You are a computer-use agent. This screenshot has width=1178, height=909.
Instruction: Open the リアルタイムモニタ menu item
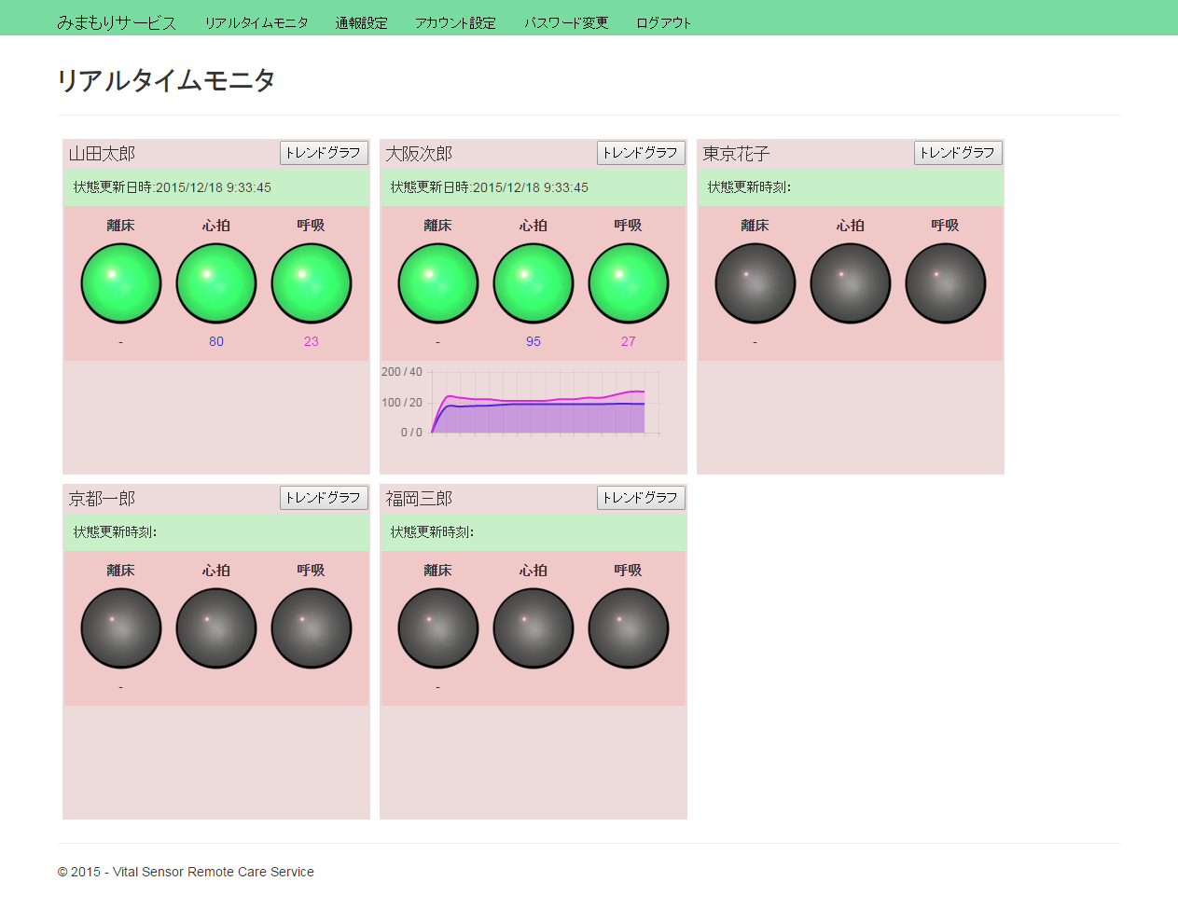256,22
